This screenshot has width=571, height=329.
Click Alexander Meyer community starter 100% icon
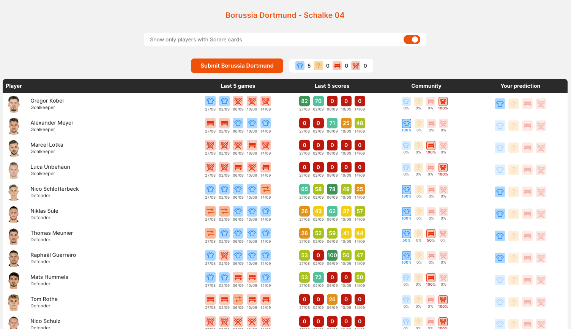407,123
